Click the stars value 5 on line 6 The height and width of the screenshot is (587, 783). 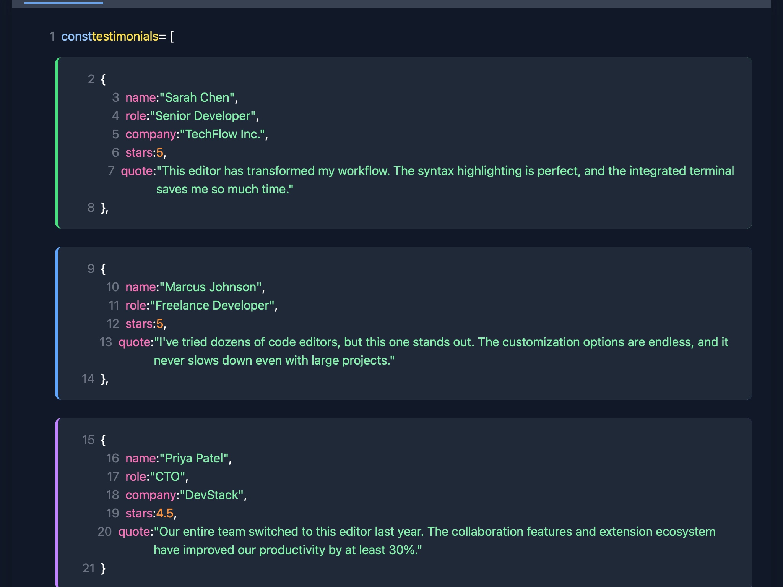[160, 152]
